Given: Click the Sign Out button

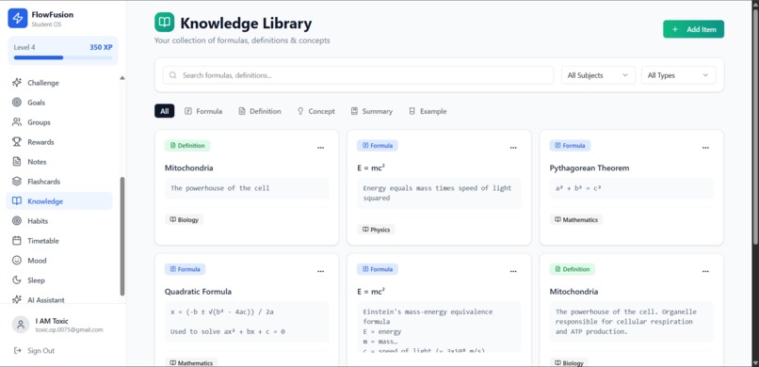Looking at the screenshot, I should tap(34, 351).
